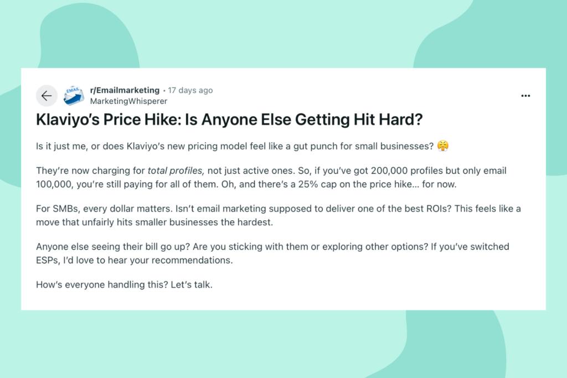Screen dimensions: 567x378
Task: Click the word "ESPs" in the post
Action: tap(47, 260)
